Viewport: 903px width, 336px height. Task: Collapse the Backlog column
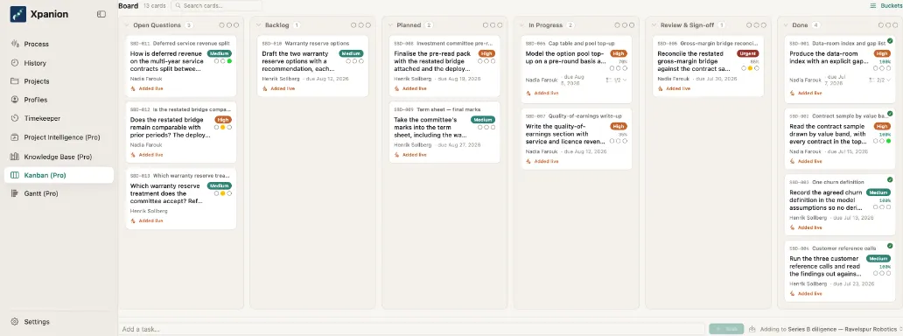click(259, 25)
